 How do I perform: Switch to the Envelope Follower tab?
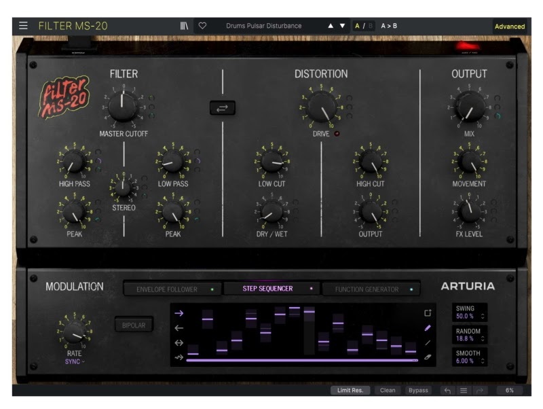pyautogui.click(x=172, y=289)
